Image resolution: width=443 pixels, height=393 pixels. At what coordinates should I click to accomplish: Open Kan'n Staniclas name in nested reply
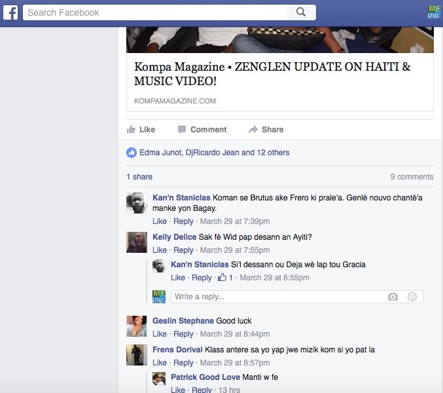tap(200, 265)
